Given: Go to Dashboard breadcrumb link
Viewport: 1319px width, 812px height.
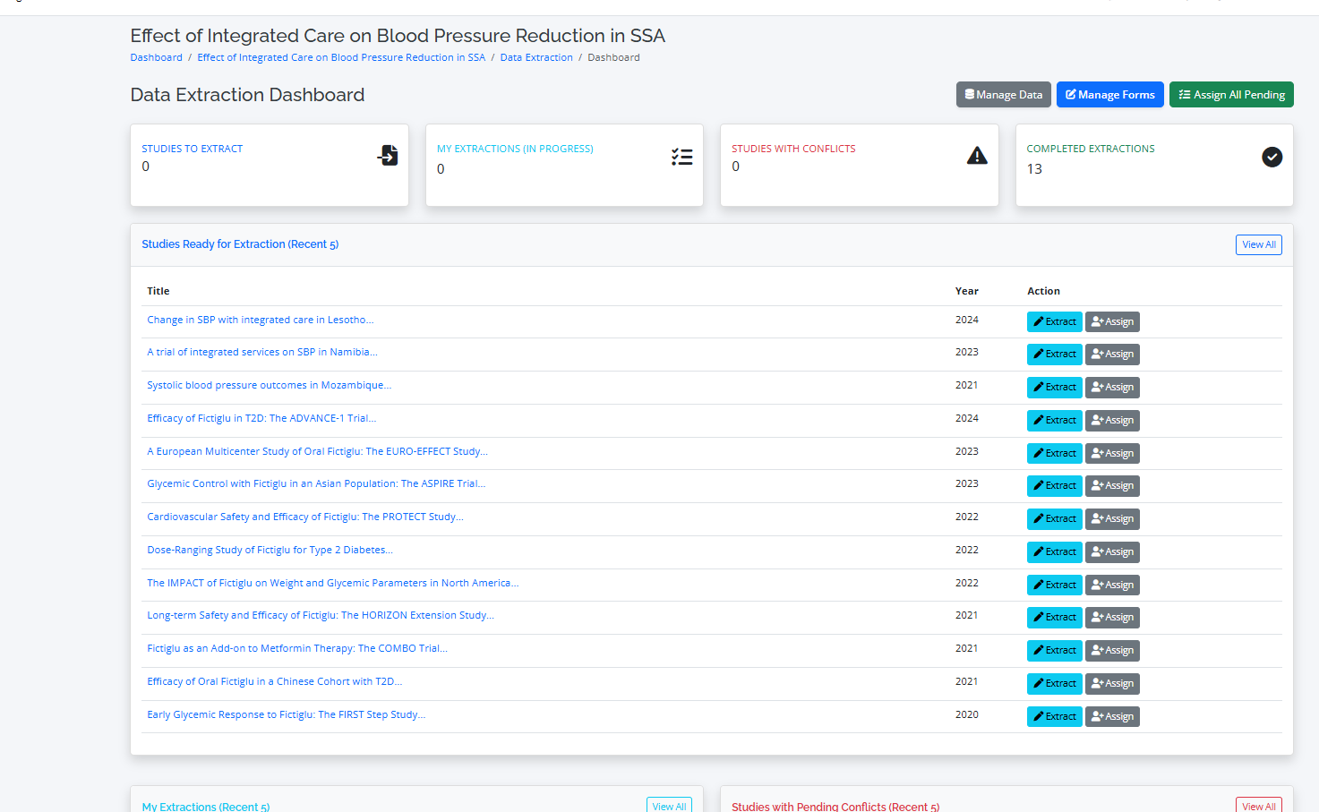Looking at the screenshot, I should (x=156, y=57).
